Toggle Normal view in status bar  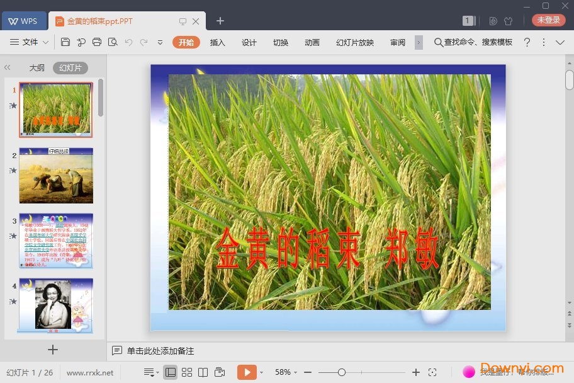(x=170, y=372)
